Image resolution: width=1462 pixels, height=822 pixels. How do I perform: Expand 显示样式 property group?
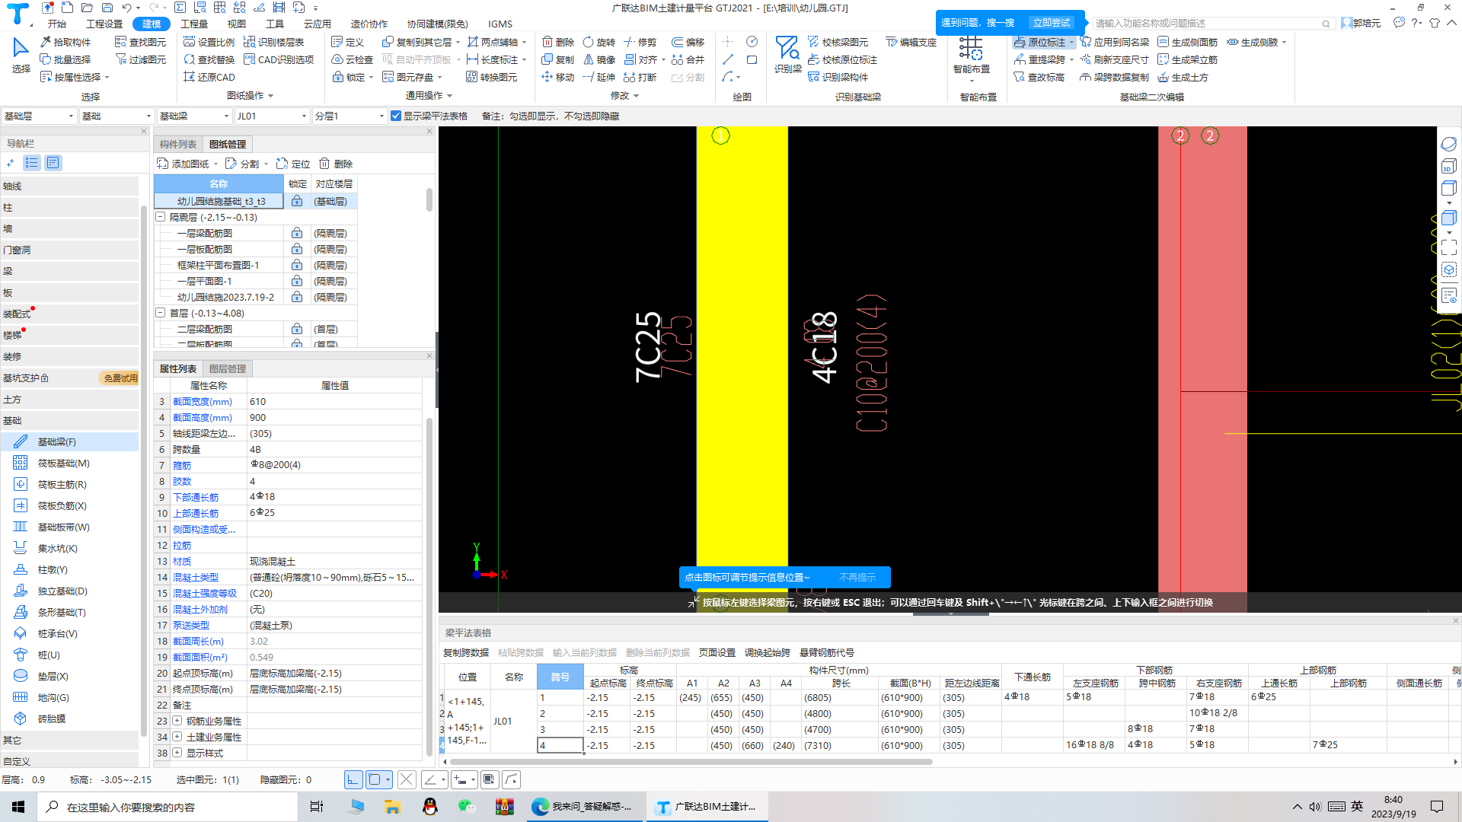pos(177,753)
